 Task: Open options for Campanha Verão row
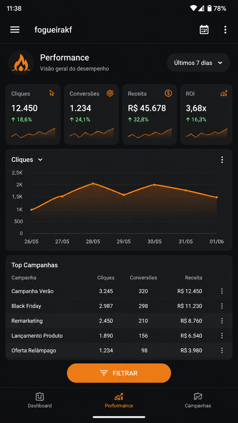tap(222, 291)
